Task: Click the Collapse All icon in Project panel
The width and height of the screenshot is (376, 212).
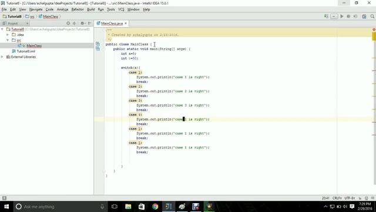Action: click(x=75, y=24)
